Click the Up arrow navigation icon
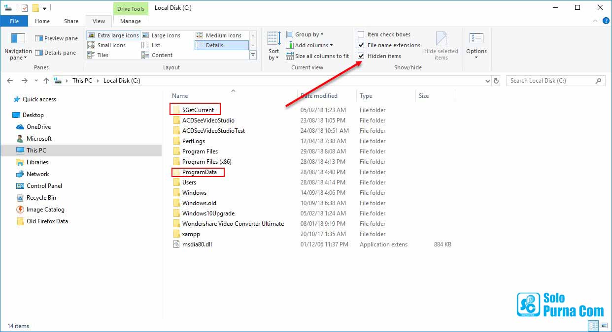This screenshot has width=612, height=332. tap(46, 81)
